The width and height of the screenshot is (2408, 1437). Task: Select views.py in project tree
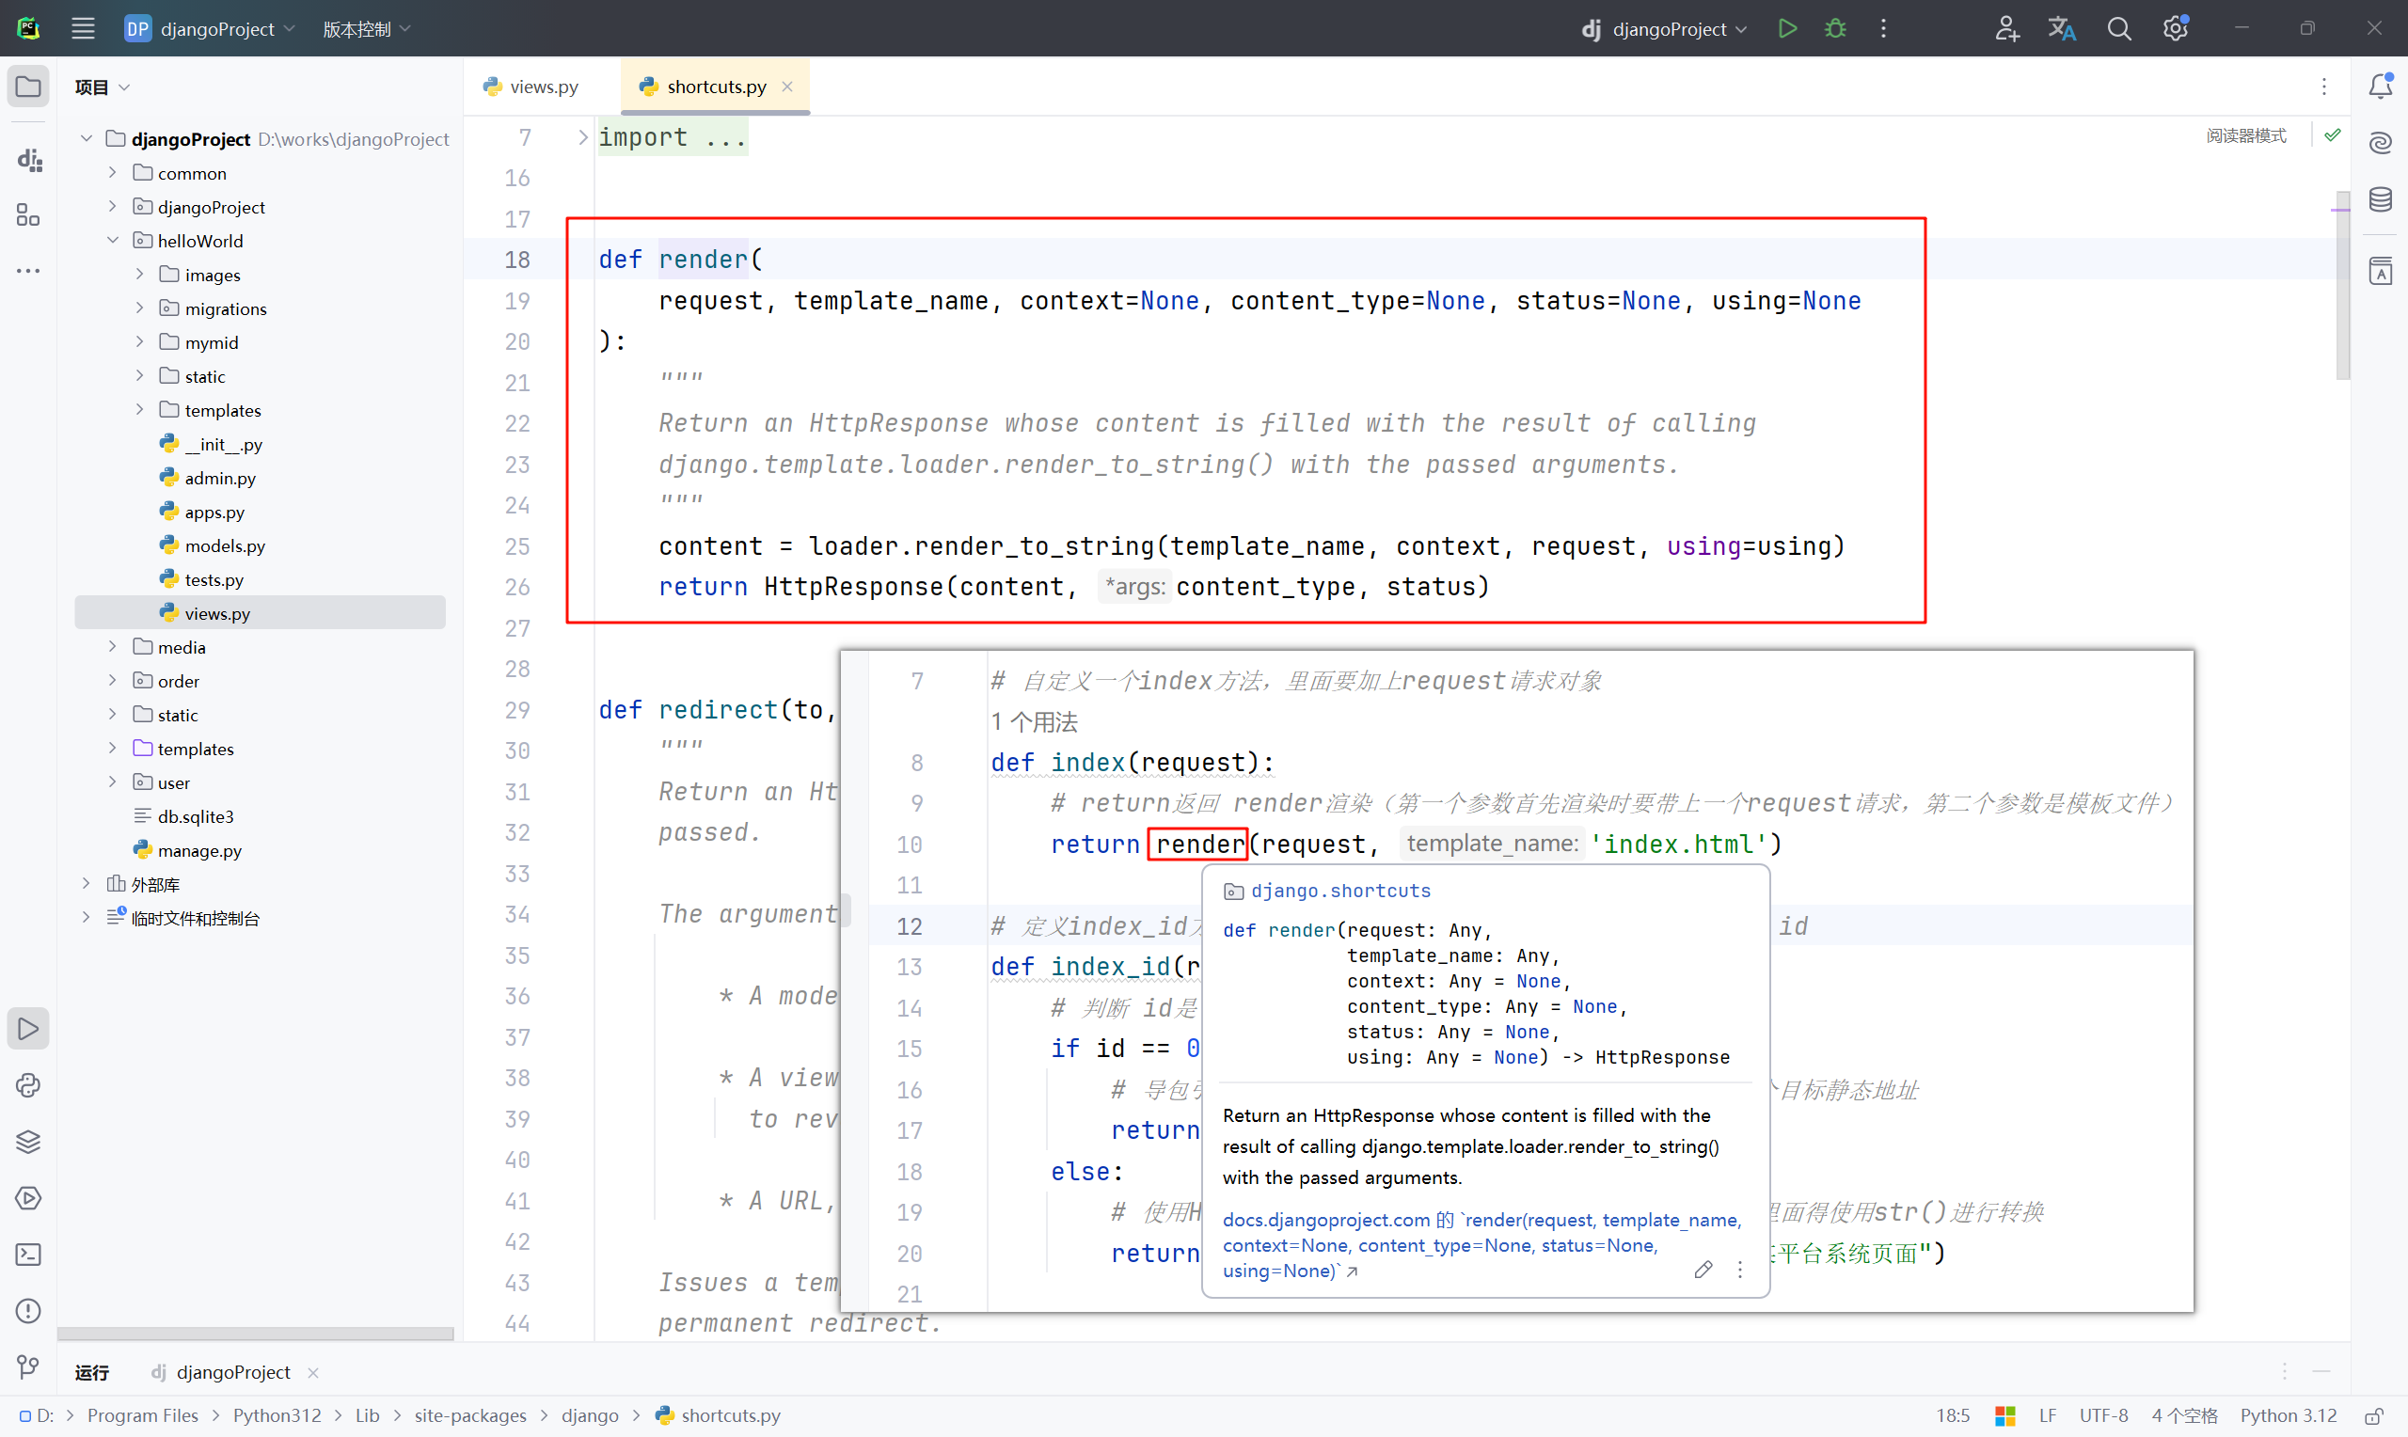click(260, 613)
